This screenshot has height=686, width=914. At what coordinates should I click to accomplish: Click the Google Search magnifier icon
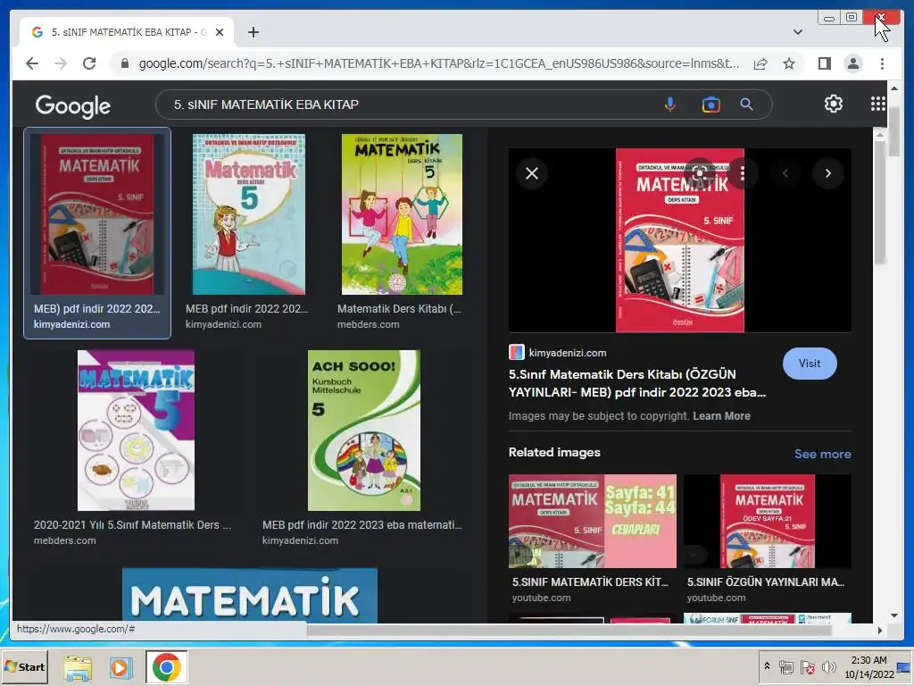pos(746,105)
